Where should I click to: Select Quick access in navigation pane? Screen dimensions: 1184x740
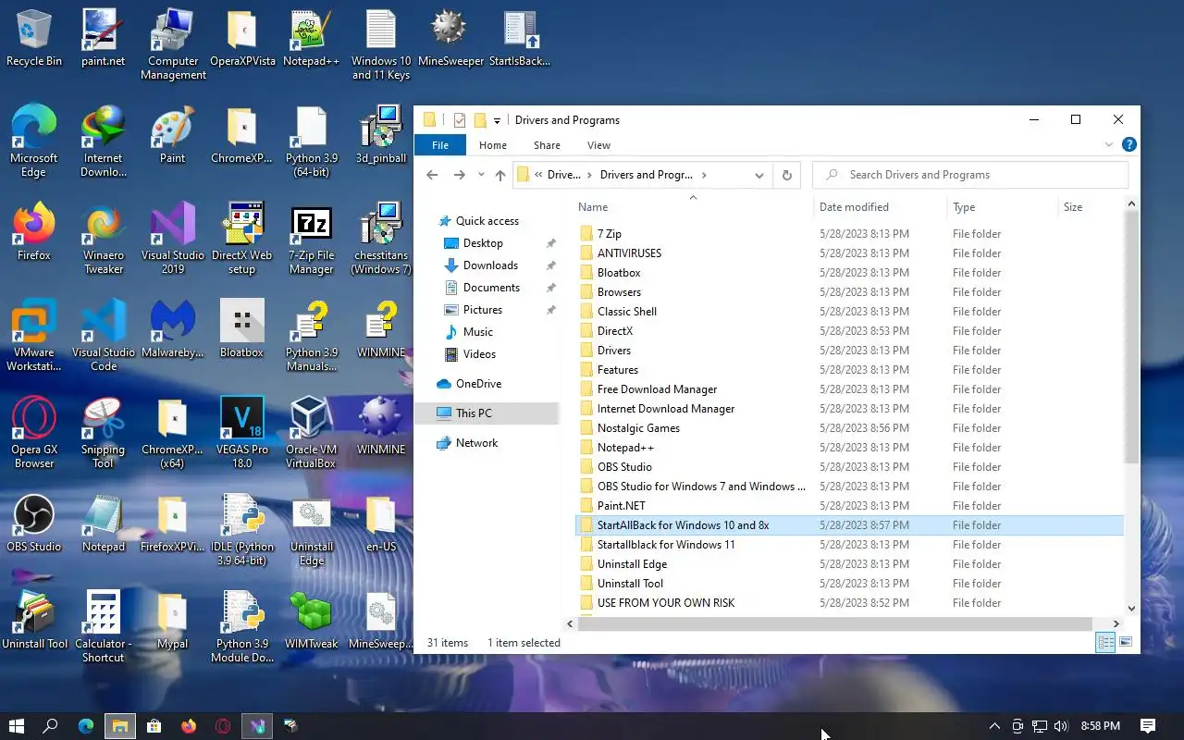pyautogui.click(x=487, y=221)
